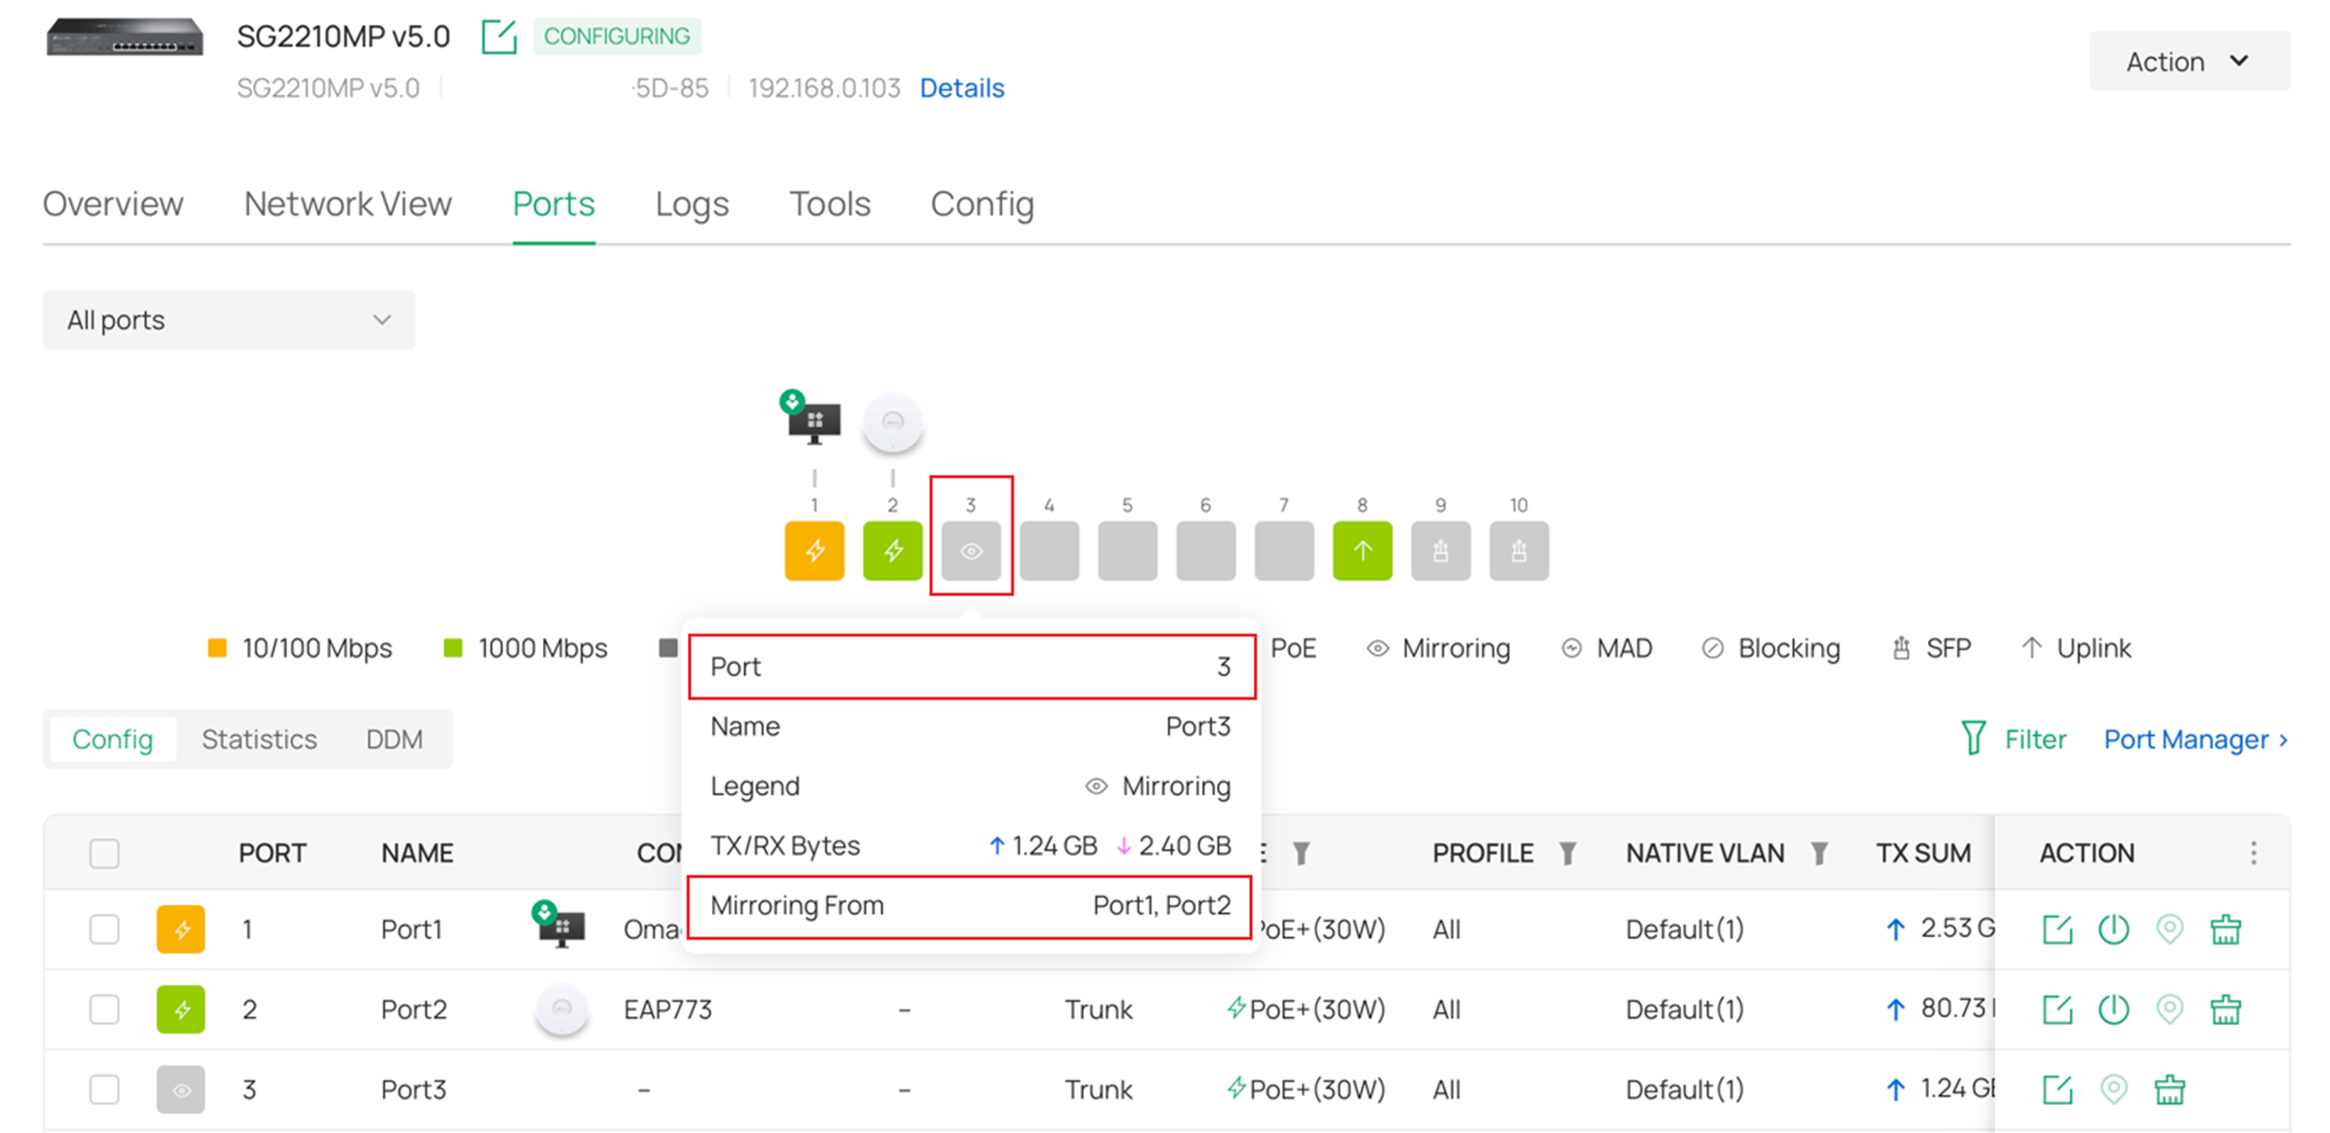Viewport: 2330px width, 1133px height.
Task: Check the checkbox for Port2 row
Action: [x=103, y=1008]
